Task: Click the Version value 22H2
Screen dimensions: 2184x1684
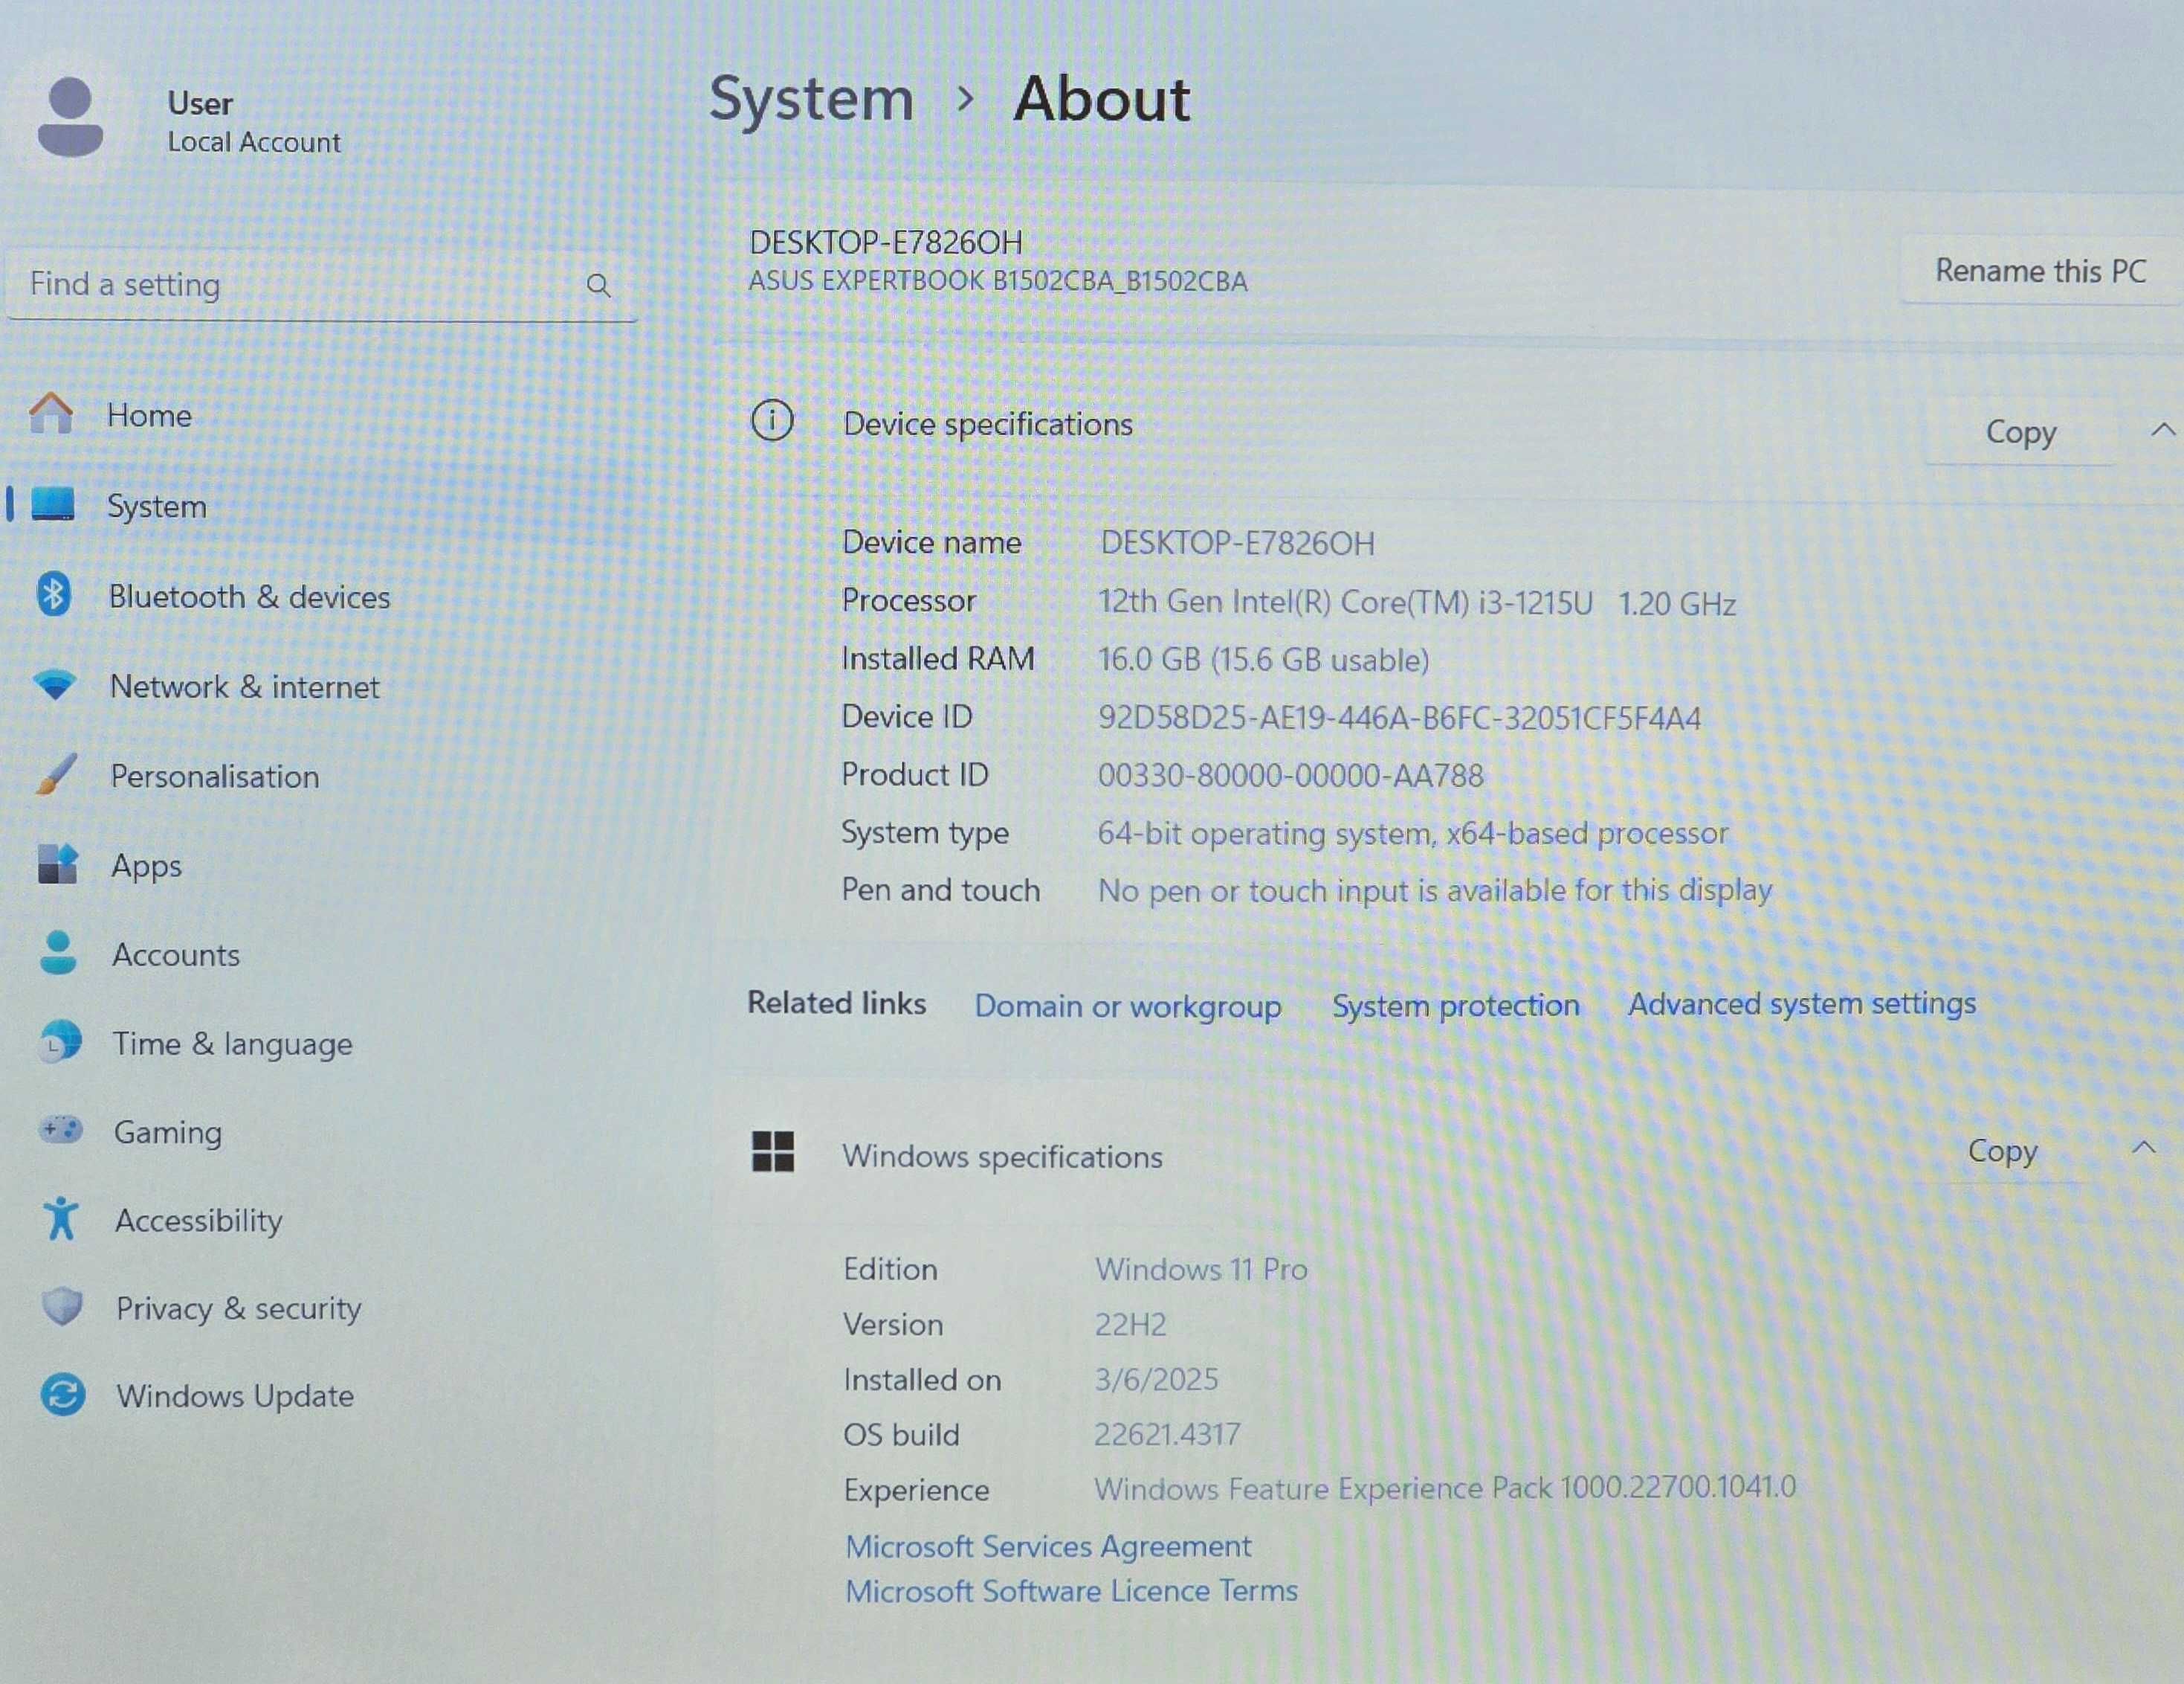Action: coord(1130,1325)
